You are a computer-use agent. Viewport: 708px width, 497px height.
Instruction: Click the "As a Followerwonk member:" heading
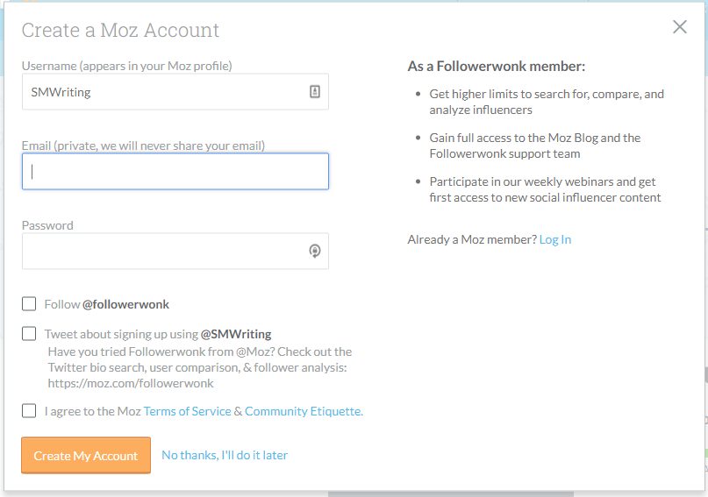[497, 66]
